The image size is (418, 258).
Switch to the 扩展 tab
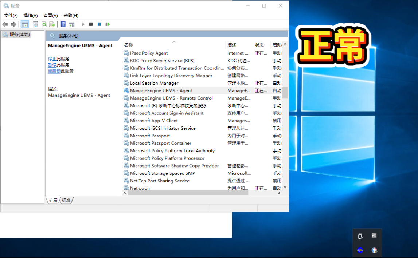click(x=53, y=200)
